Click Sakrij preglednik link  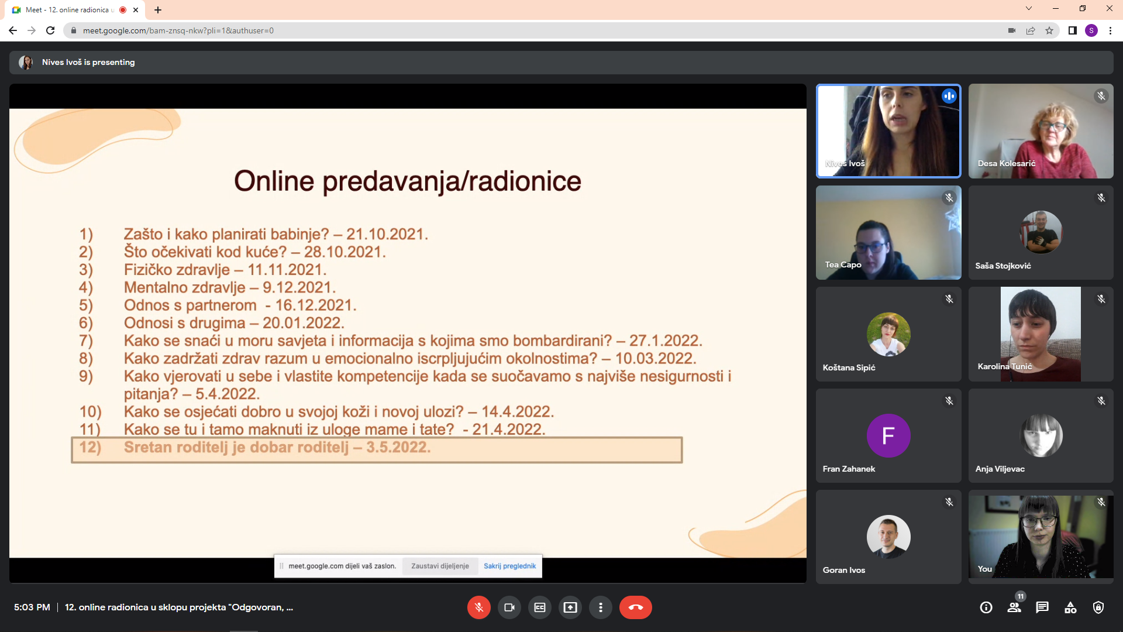pyautogui.click(x=509, y=566)
